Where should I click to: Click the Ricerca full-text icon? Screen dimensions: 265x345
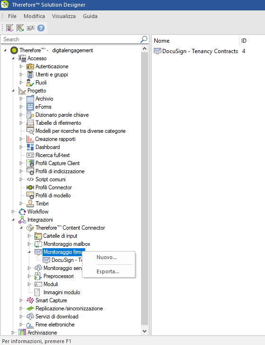point(30,155)
